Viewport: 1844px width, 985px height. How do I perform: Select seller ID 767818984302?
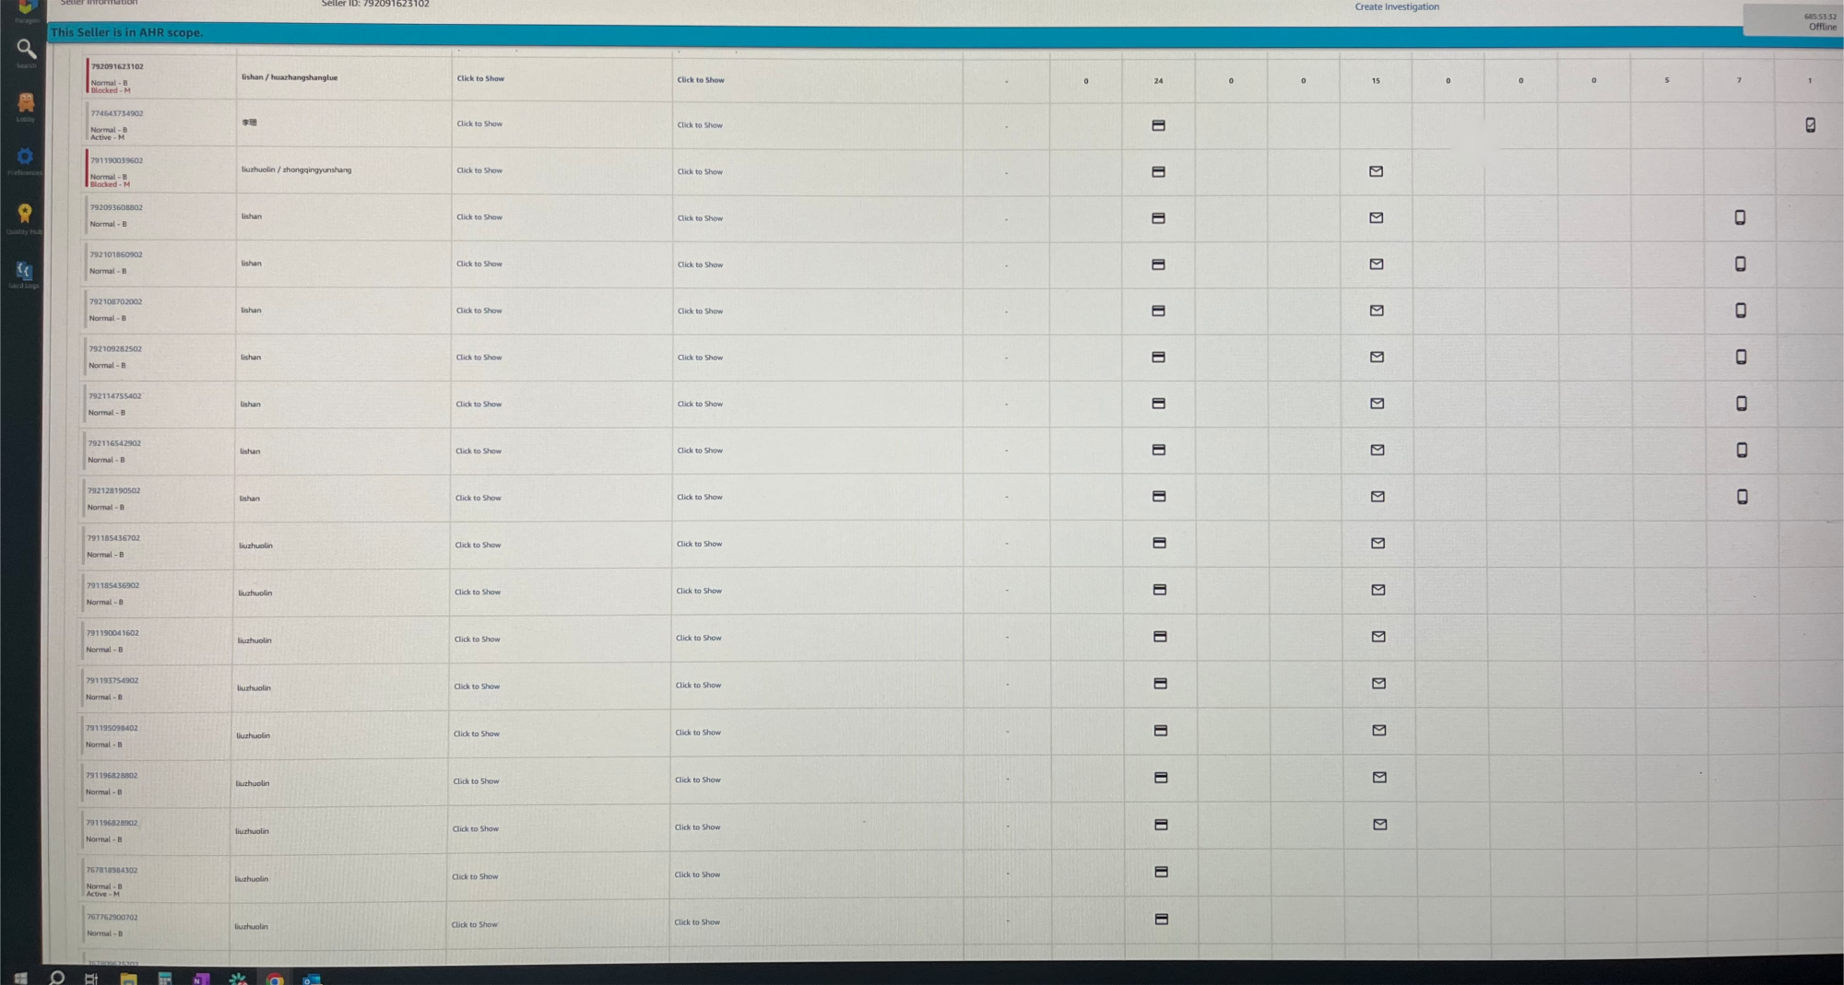[112, 870]
